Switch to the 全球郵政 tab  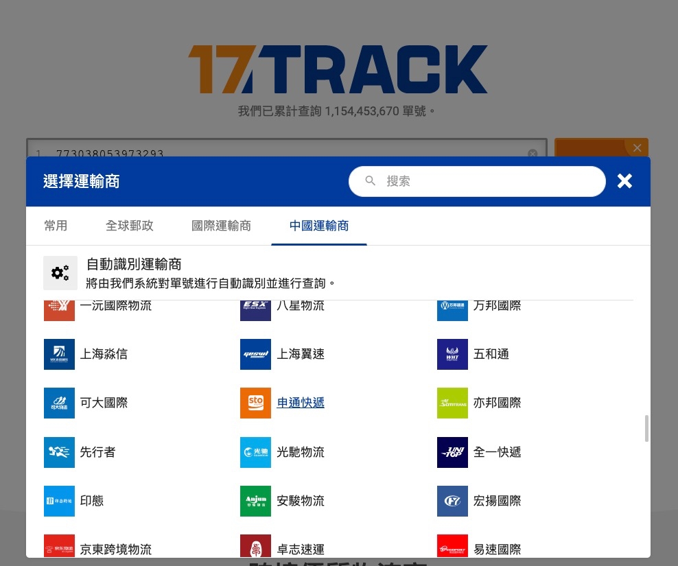coord(130,226)
